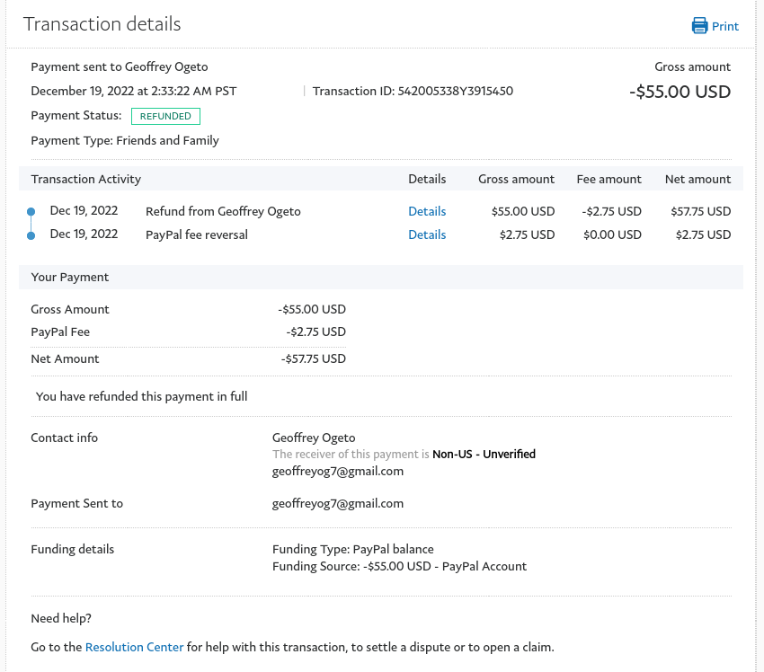Click the Net amount column header
764x672 pixels.
[697, 179]
